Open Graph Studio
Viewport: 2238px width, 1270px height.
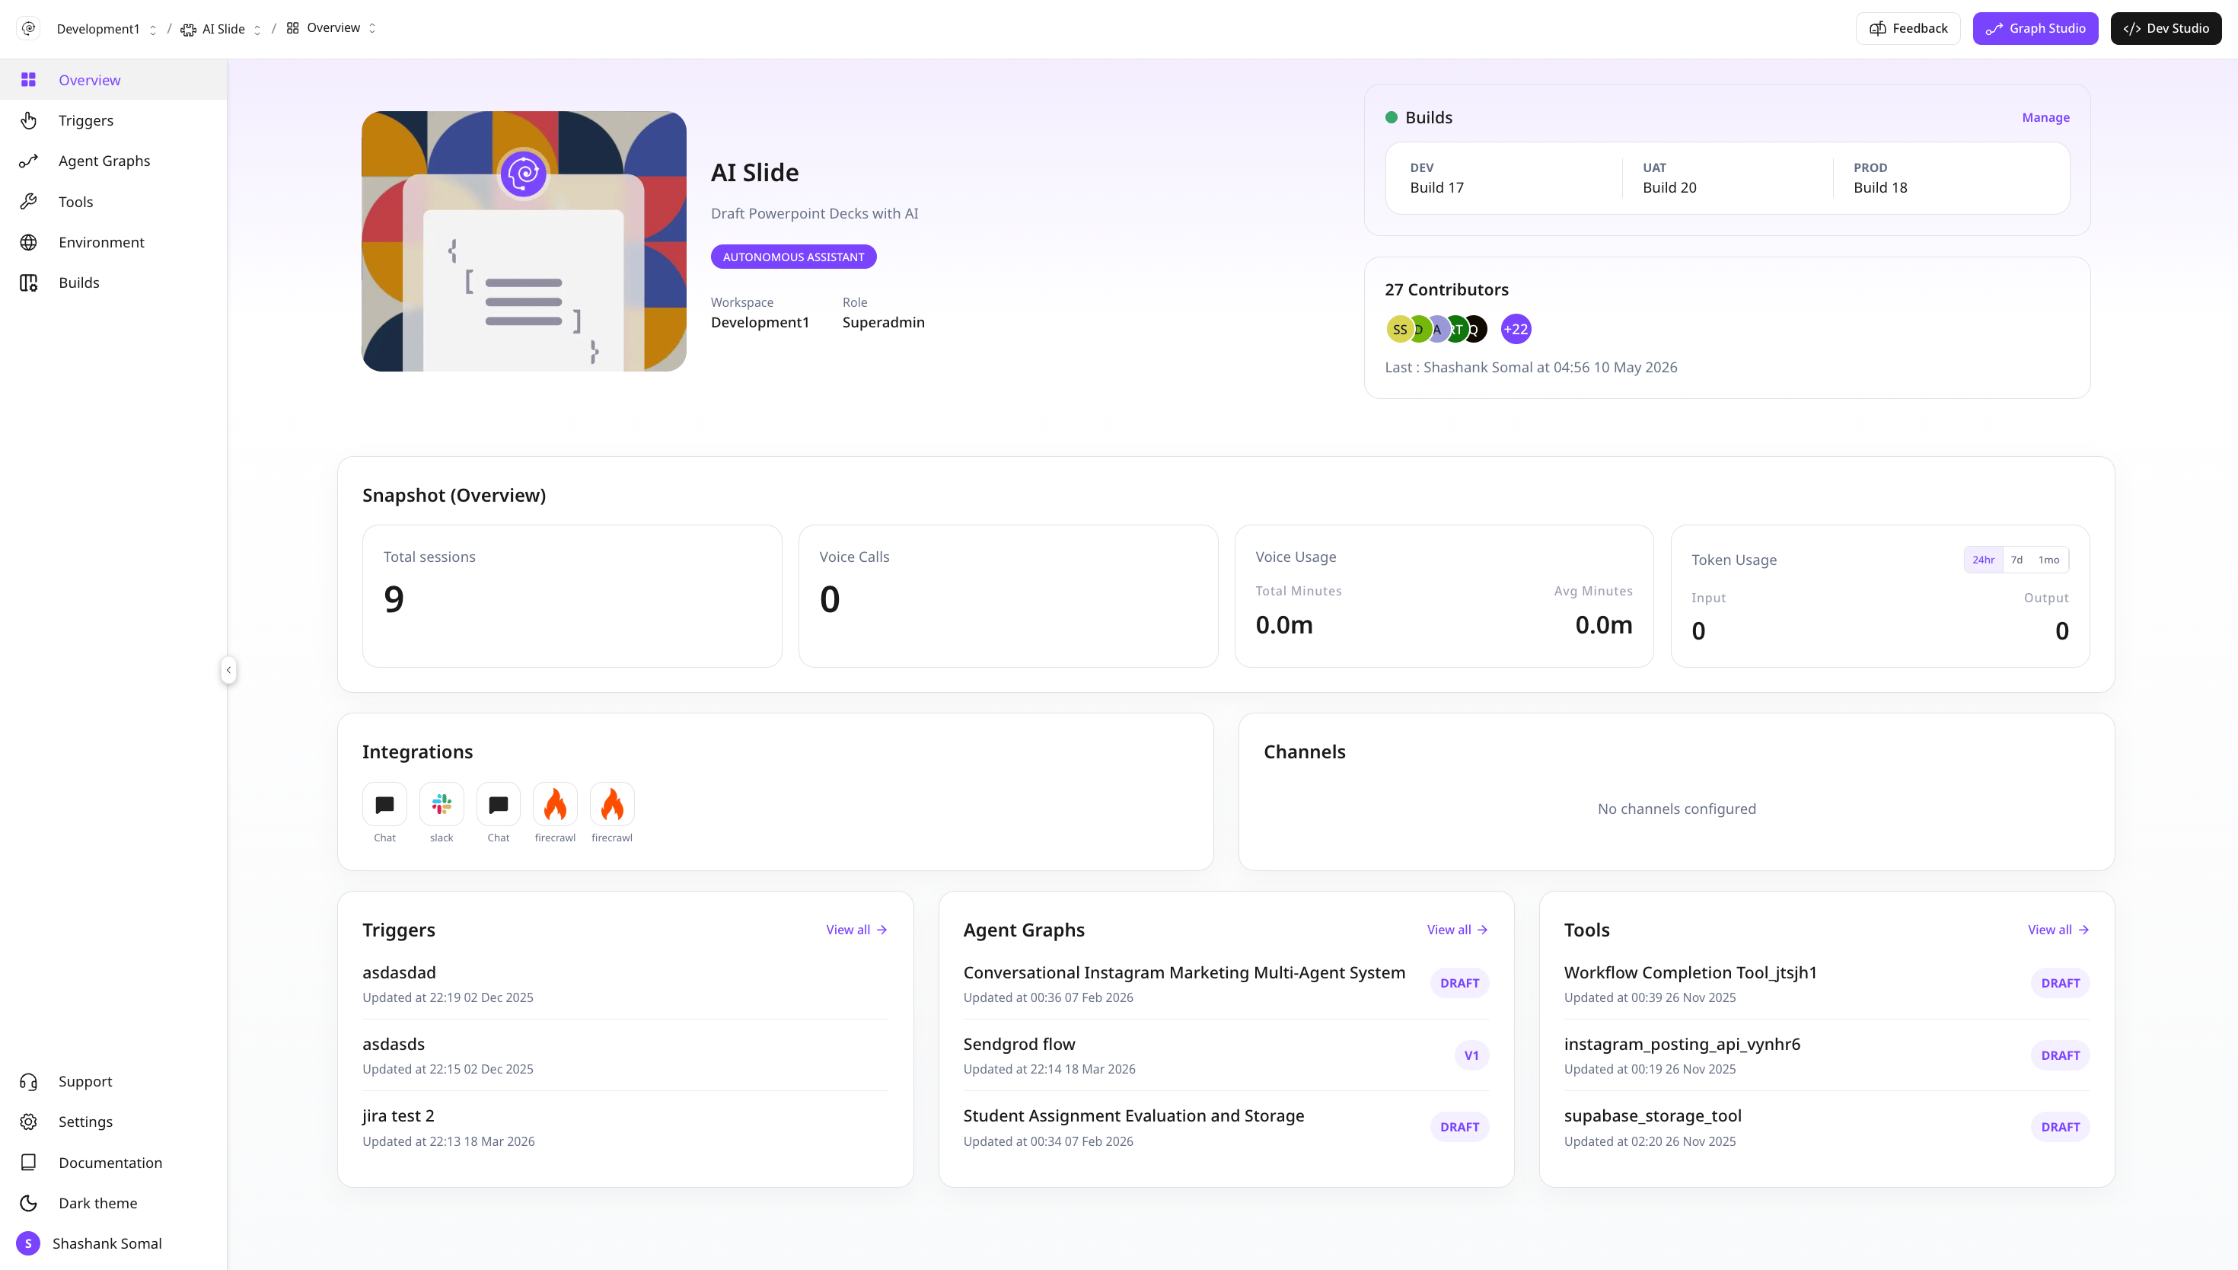click(x=2035, y=28)
